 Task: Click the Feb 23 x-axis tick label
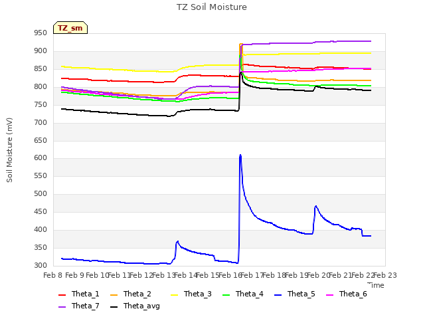(x=385, y=276)
